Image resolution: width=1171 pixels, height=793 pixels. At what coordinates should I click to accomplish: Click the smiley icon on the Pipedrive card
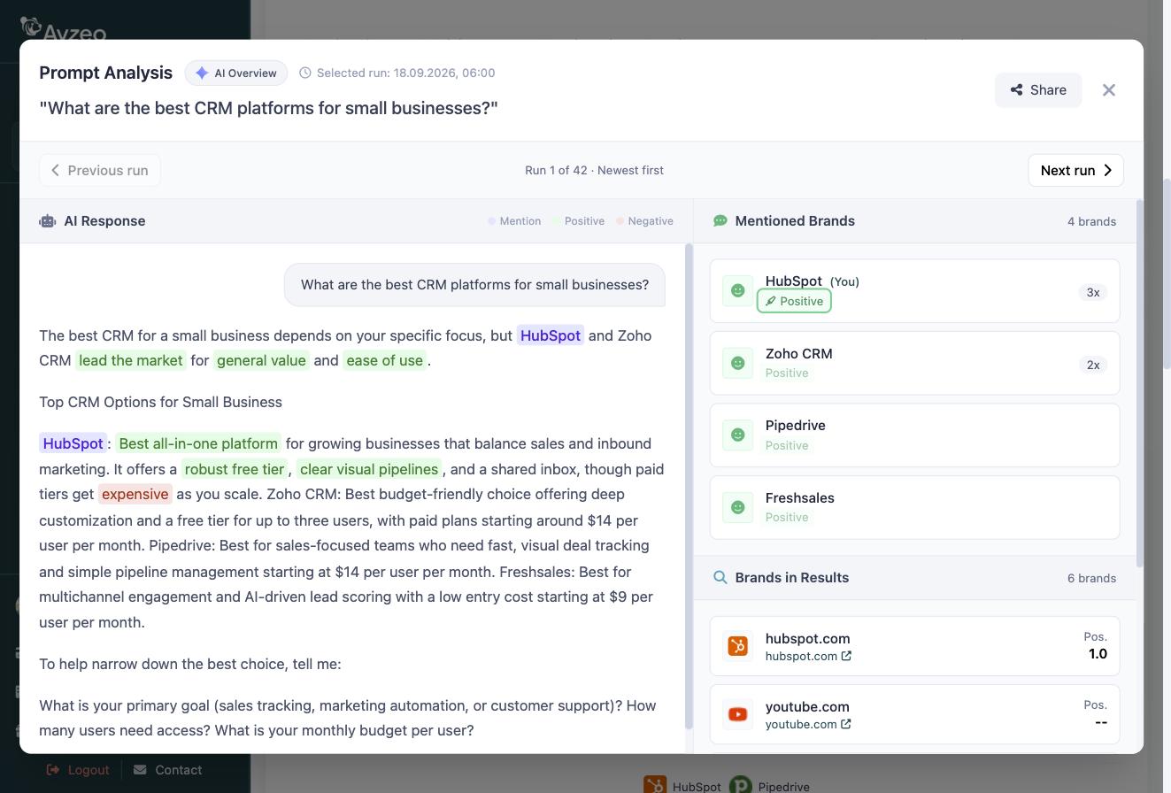pos(737,435)
